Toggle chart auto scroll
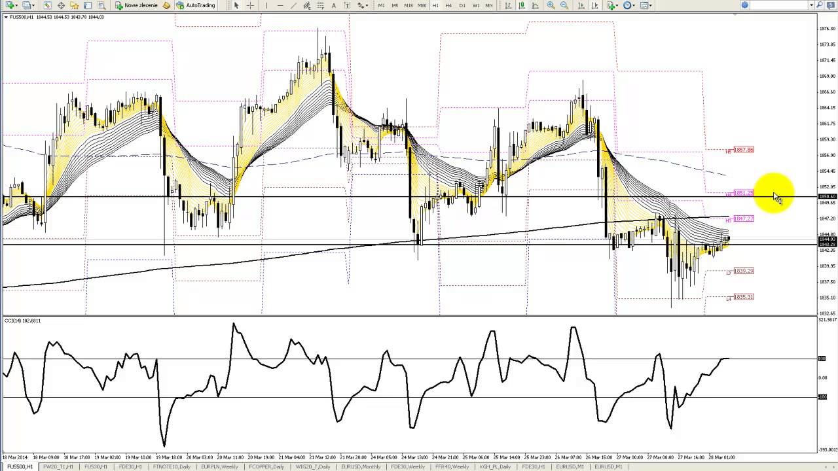Viewport: 838px width, 471px height. [x=581, y=5]
